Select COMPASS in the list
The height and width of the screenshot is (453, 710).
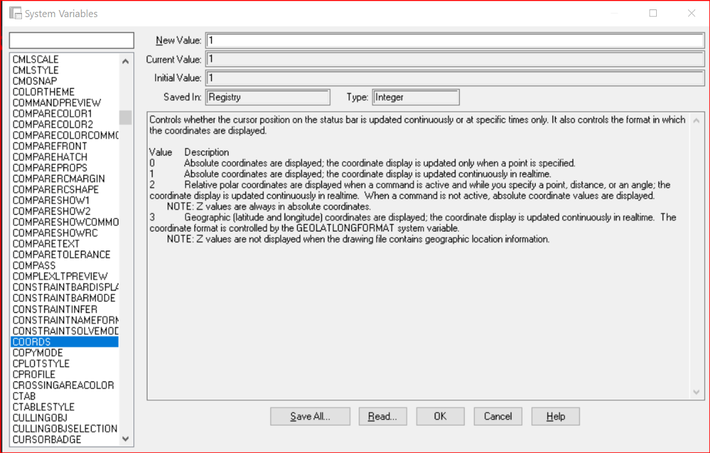tap(34, 266)
